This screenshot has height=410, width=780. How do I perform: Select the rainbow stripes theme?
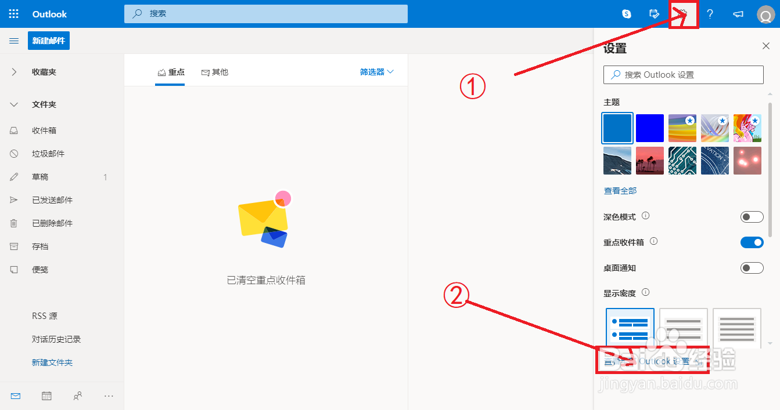pos(682,128)
